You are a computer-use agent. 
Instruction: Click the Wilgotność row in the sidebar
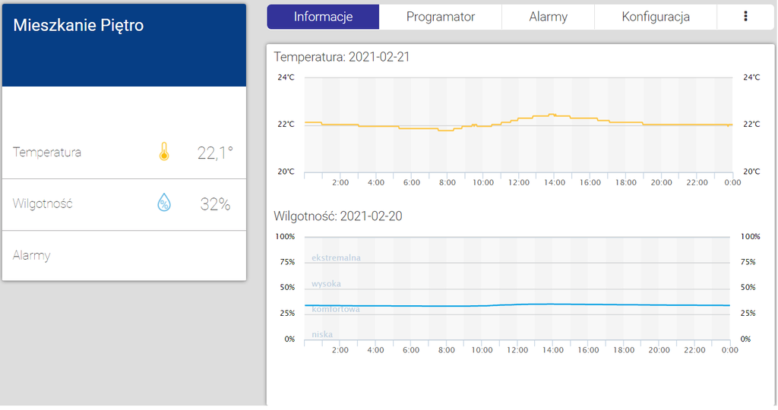43,203
